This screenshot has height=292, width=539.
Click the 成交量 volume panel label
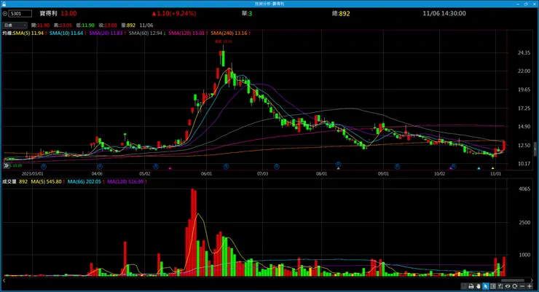point(9,181)
